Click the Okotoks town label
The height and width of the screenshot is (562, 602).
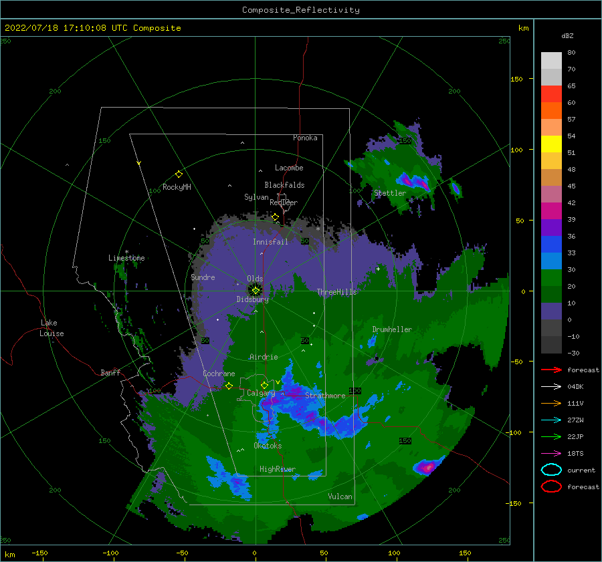click(268, 446)
